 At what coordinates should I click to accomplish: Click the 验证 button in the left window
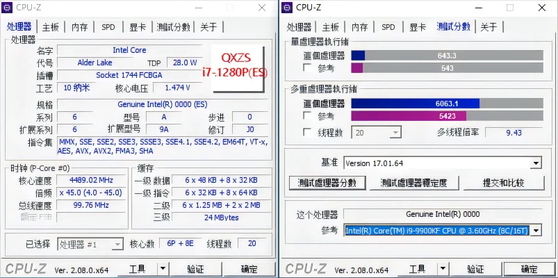[195, 269]
